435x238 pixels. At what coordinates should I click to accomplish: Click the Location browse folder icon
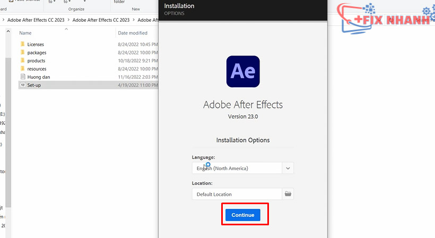288,194
